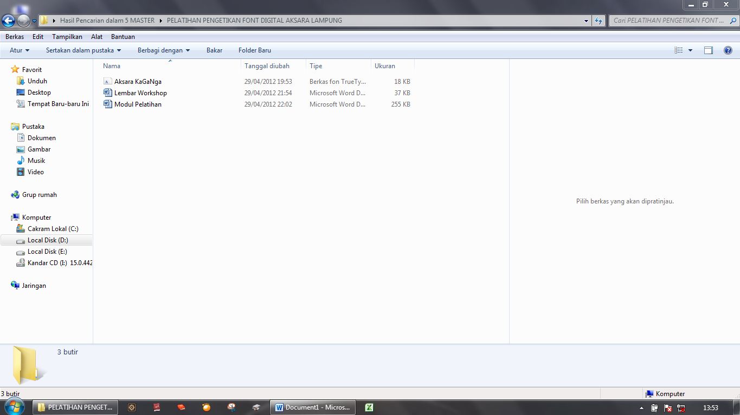Open the Aksara KaGaNga font file

point(137,81)
